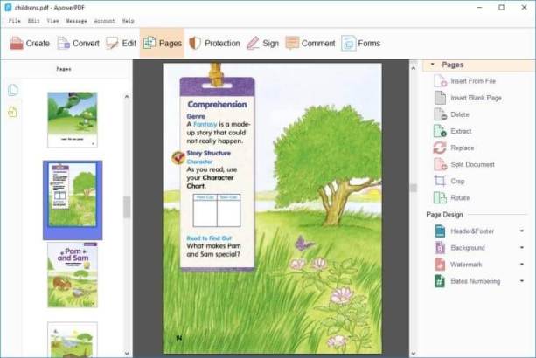The height and width of the screenshot is (358, 536).
Task: Click the document view scrollbar thumb
Action: point(414,188)
